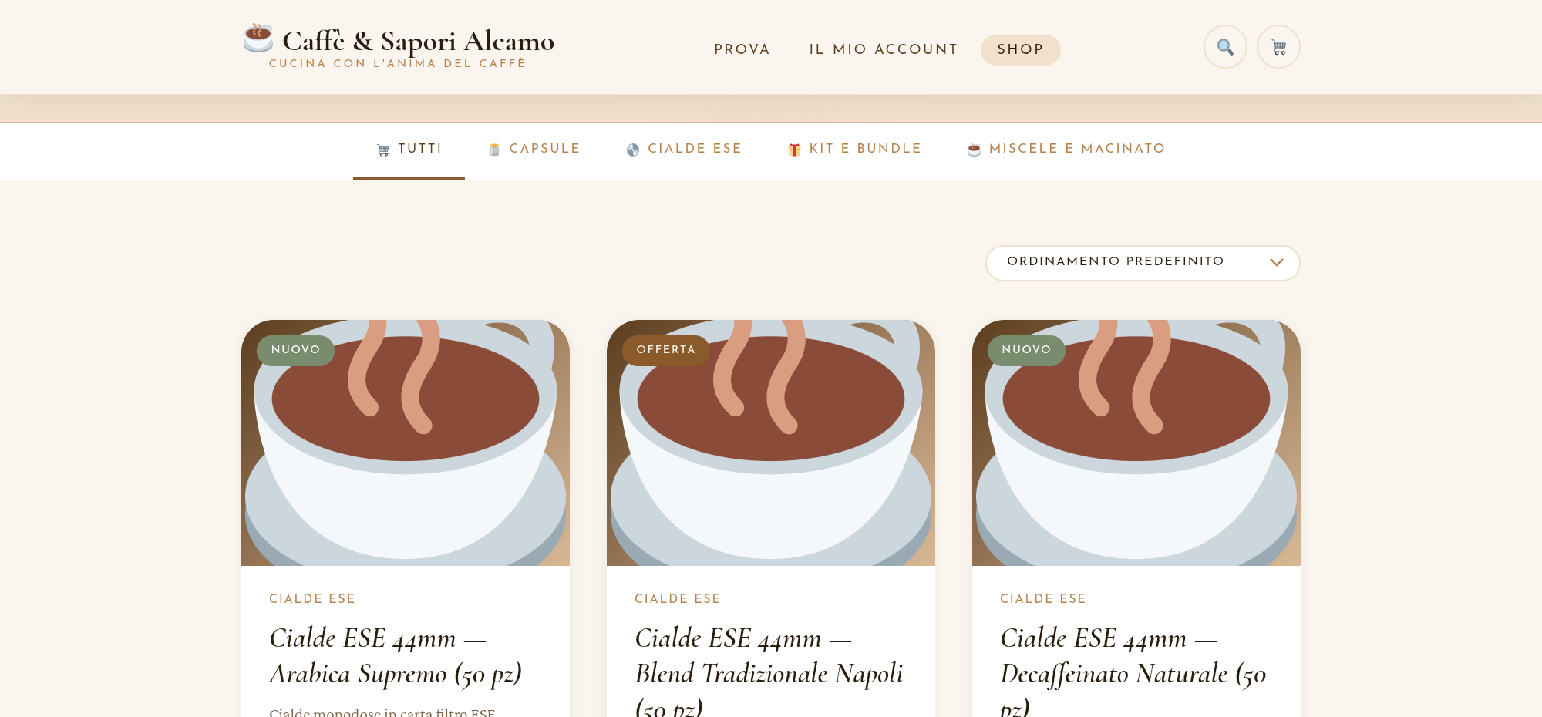Open the search magnifier icon

pos(1225,47)
